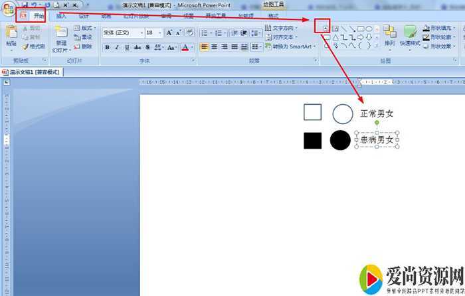Toggle italic text formatting
The height and width of the screenshot is (296, 465).
(x=118, y=47)
